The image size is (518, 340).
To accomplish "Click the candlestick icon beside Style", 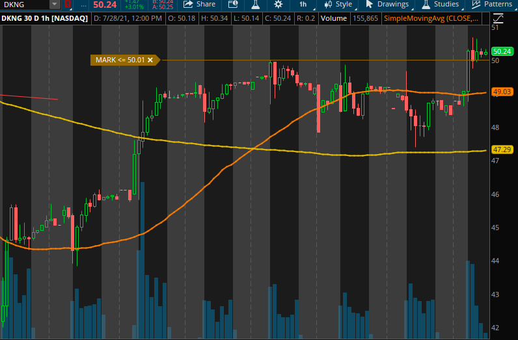I will 328,5.
